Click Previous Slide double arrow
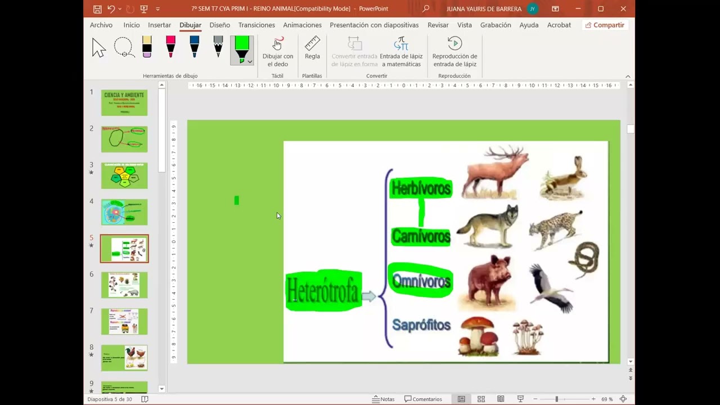 coord(630,370)
